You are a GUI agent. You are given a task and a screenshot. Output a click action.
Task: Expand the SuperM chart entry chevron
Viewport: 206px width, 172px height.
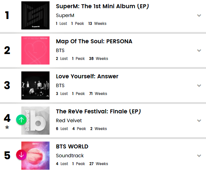tap(199, 15)
